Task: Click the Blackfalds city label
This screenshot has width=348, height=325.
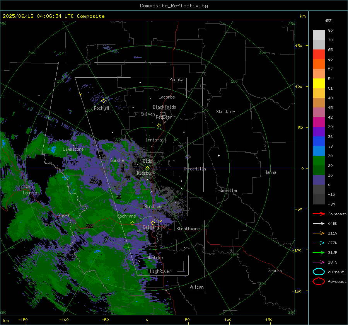Action: (164, 107)
